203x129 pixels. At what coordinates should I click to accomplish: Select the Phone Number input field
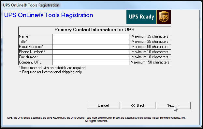pos(91,52)
